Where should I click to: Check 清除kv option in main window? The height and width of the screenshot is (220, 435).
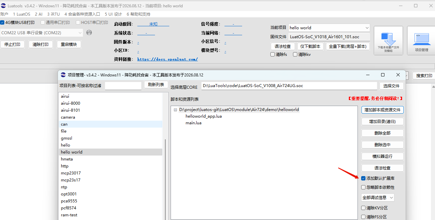click(x=295, y=55)
